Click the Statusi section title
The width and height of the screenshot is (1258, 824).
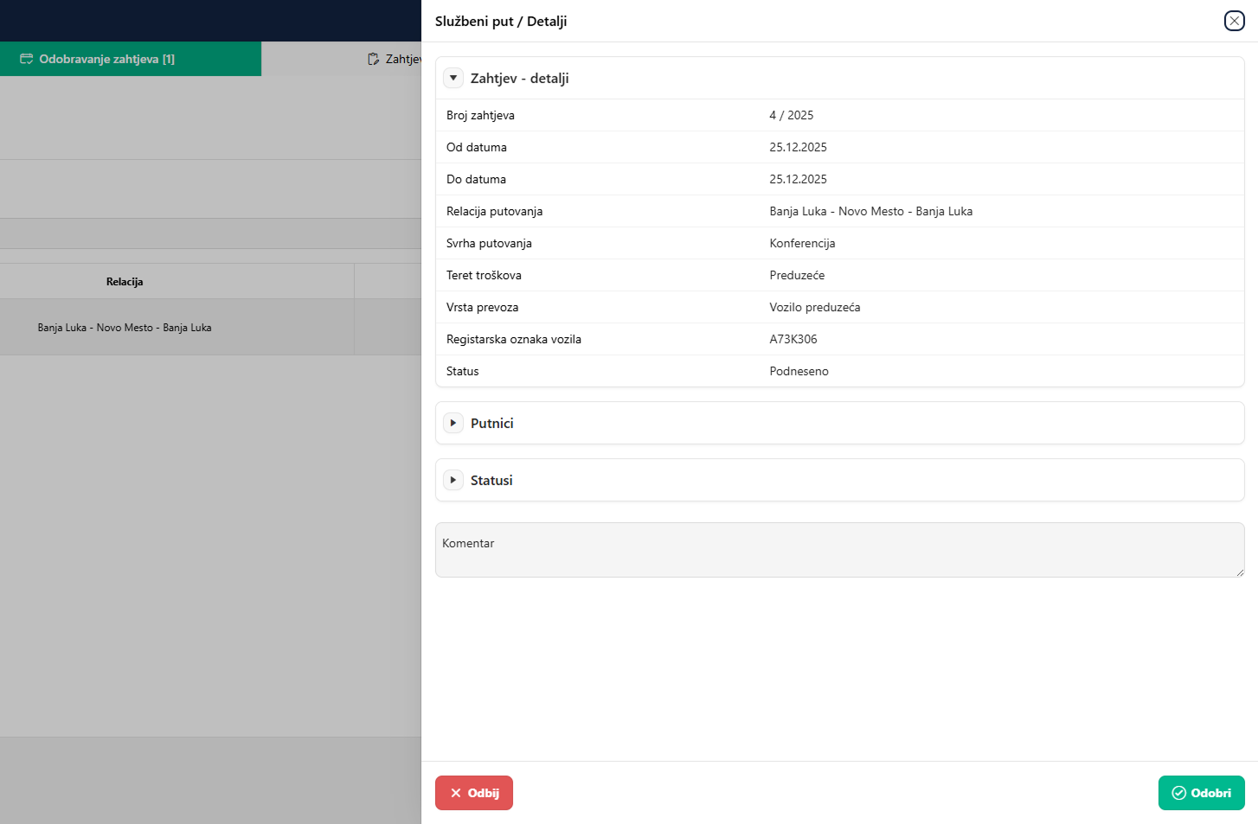click(491, 480)
